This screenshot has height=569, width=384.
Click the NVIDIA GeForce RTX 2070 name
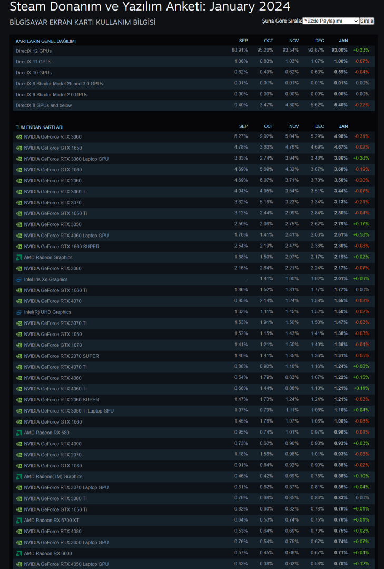53,455
